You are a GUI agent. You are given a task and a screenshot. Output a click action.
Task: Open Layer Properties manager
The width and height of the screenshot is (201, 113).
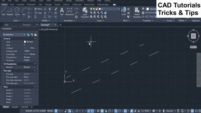point(85,13)
